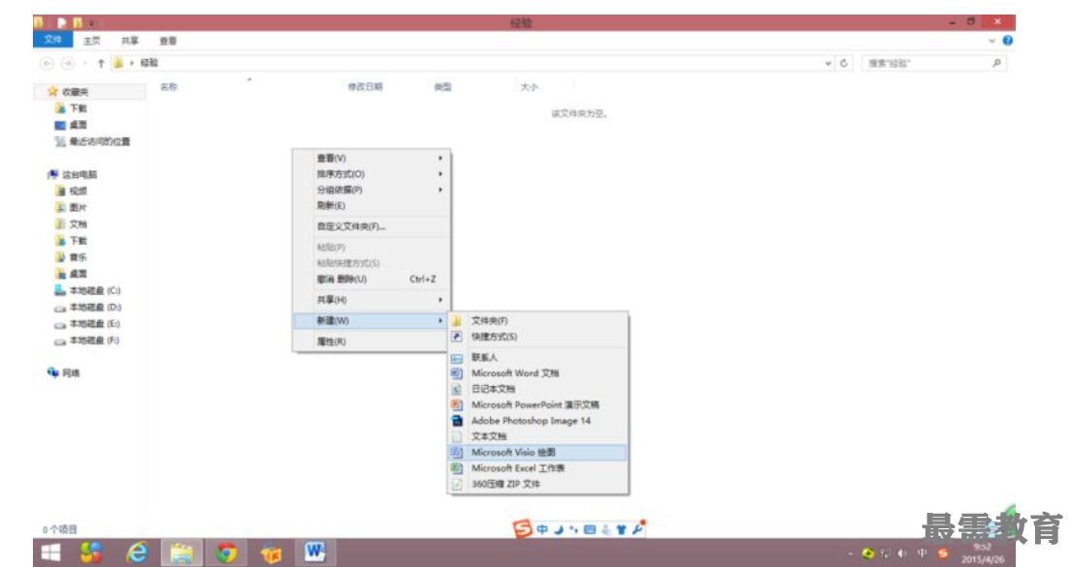Switch to Word in the taskbar
The height and width of the screenshot is (567, 1069).
tap(315, 552)
